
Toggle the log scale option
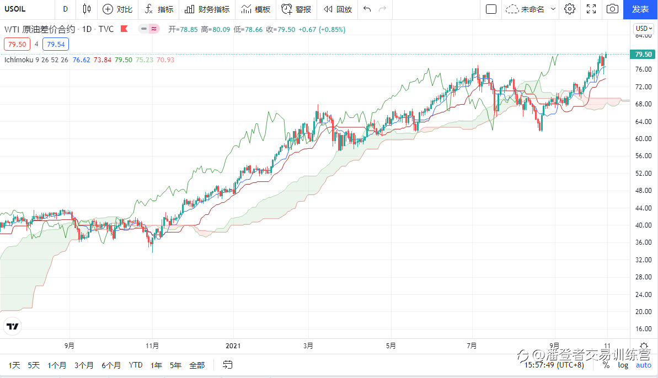(623, 365)
